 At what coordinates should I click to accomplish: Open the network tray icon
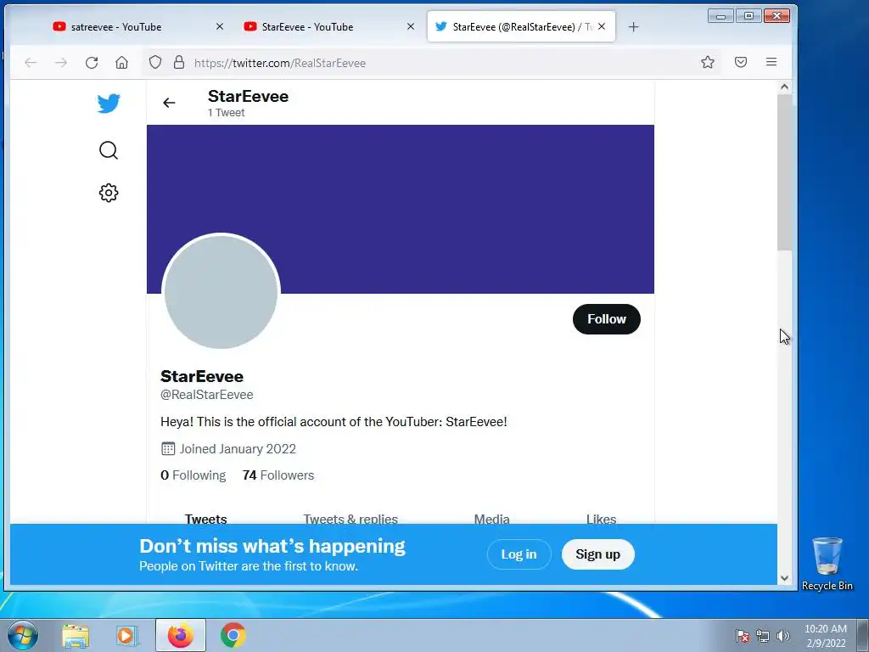[763, 636]
